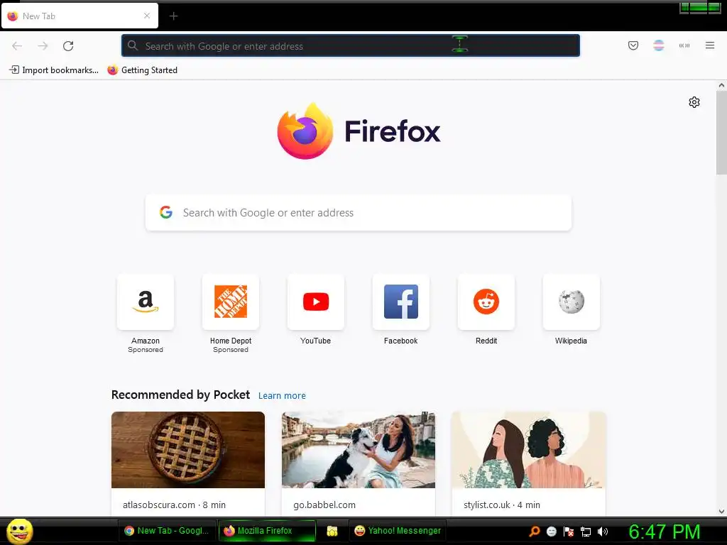Viewport: 727px width, 545px height.
Task: Click the scrollbar down arrow
Action: [x=721, y=512]
